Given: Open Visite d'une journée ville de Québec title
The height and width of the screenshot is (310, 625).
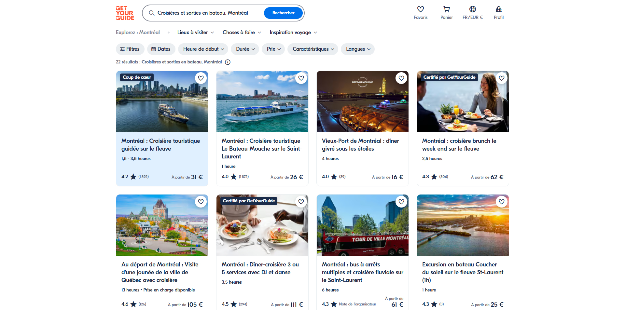Looking at the screenshot, I should coord(160,272).
